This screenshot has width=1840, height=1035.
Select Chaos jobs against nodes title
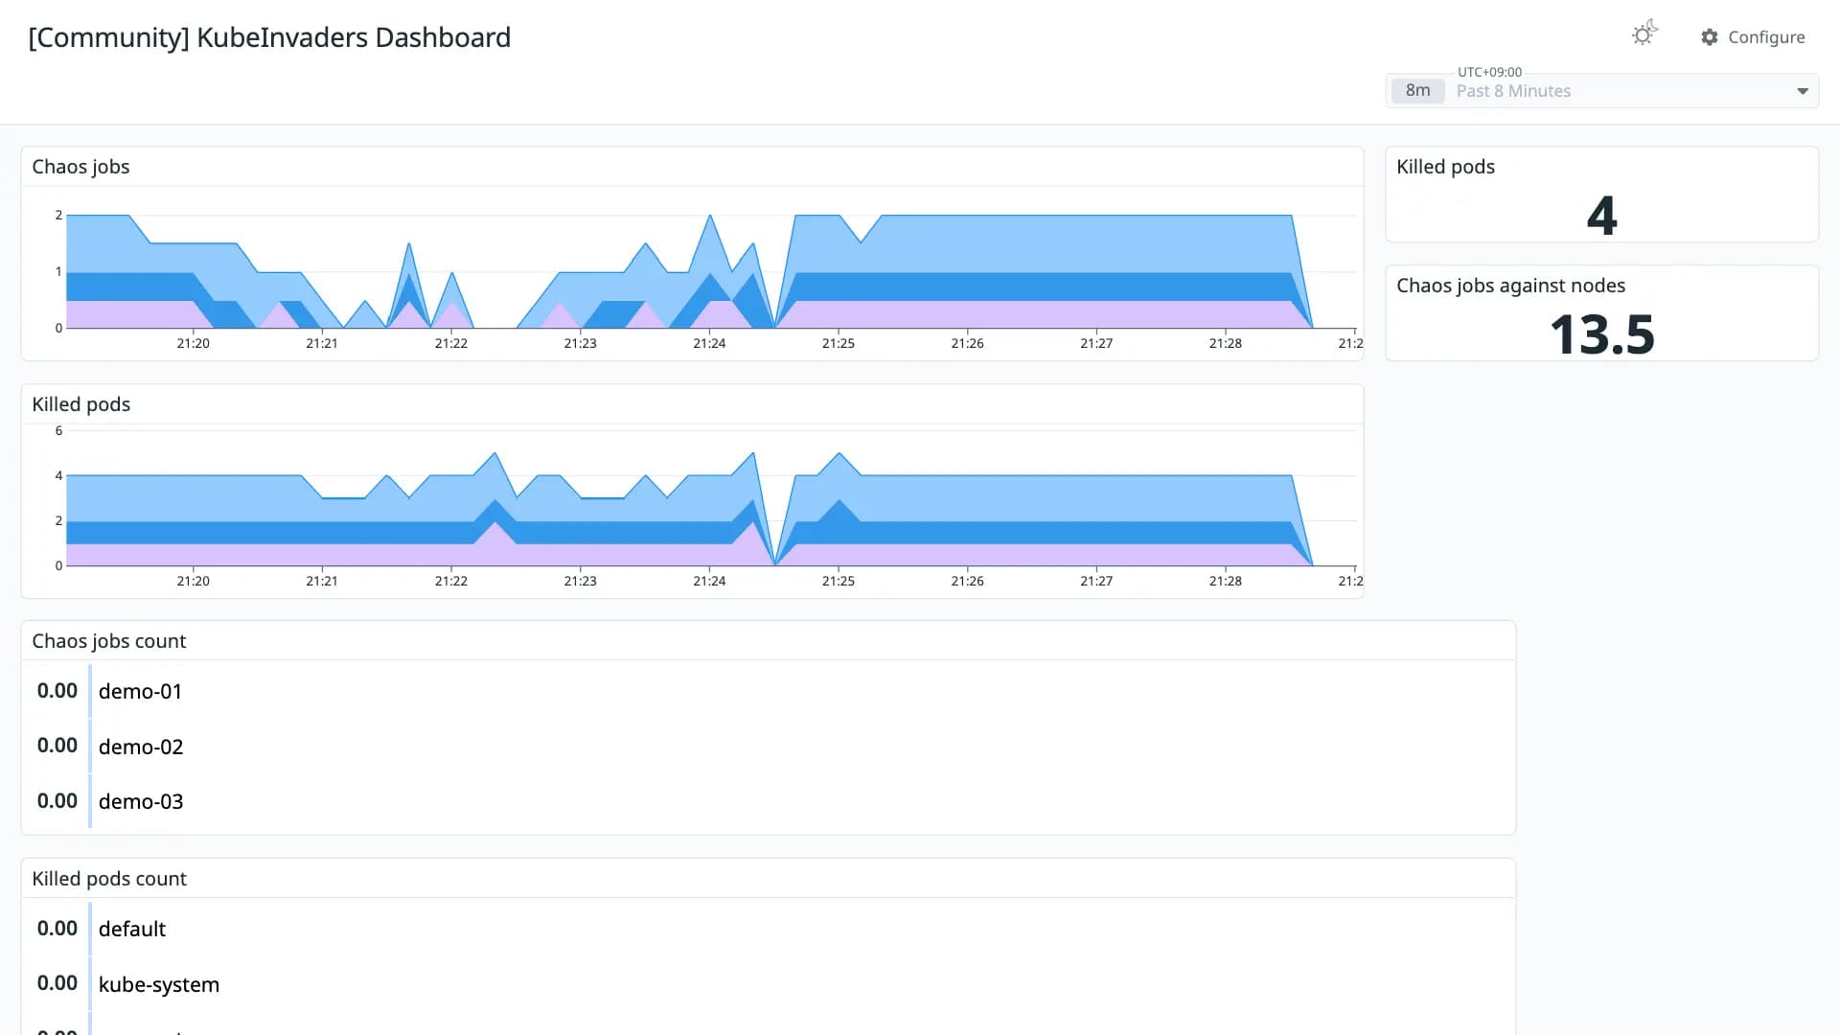tap(1511, 286)
